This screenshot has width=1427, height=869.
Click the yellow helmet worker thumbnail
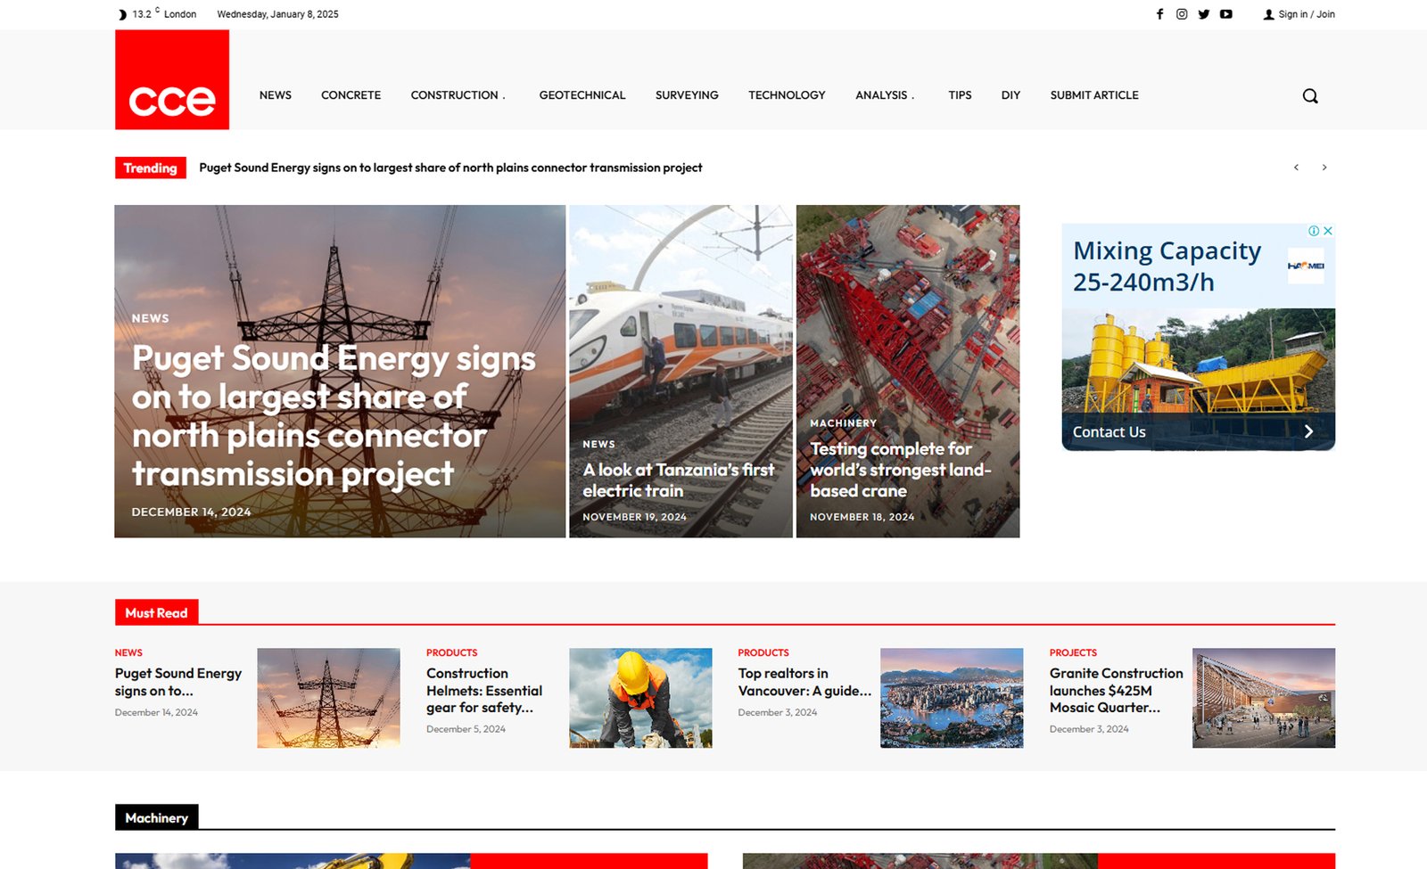640,698
